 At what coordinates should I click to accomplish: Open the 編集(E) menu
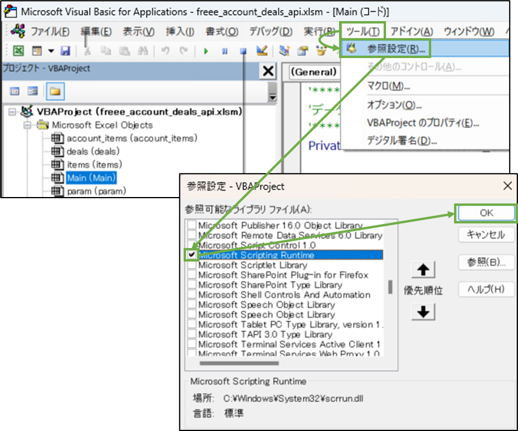click(96, 32)
